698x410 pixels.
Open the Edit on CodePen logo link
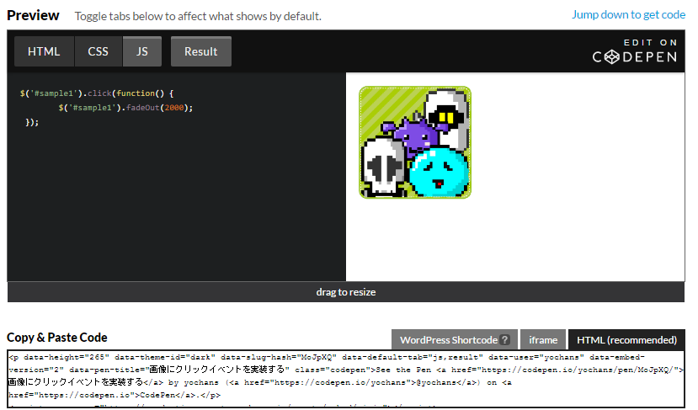(635, 51)
